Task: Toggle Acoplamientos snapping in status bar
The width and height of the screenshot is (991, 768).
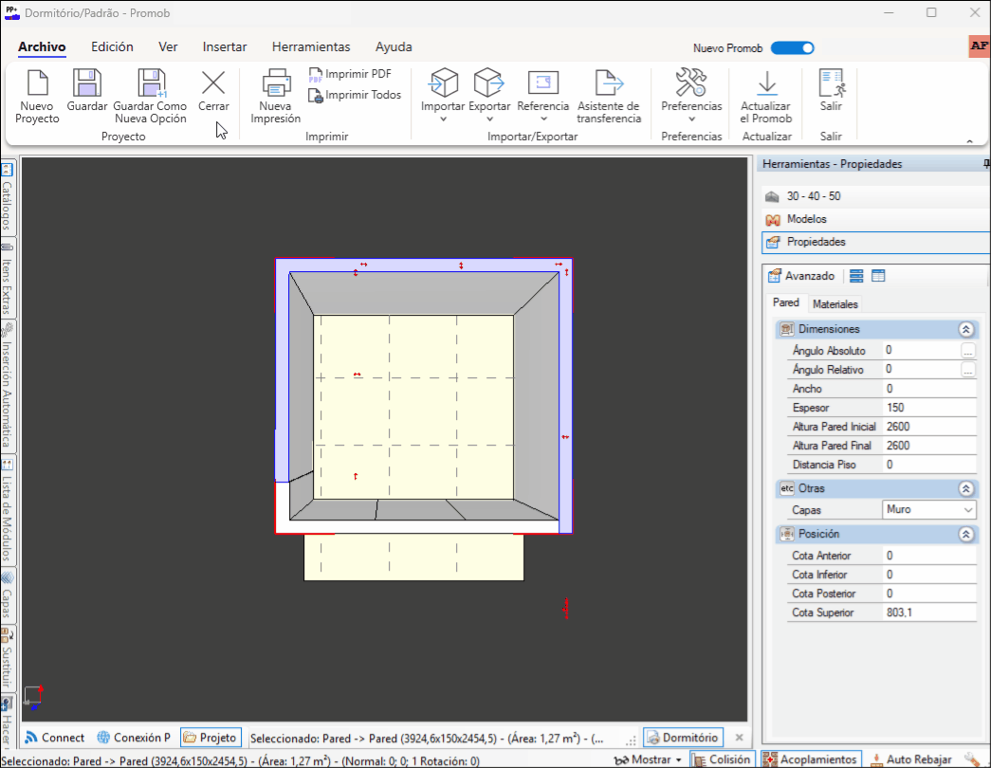Action: (x=811, y=759)
